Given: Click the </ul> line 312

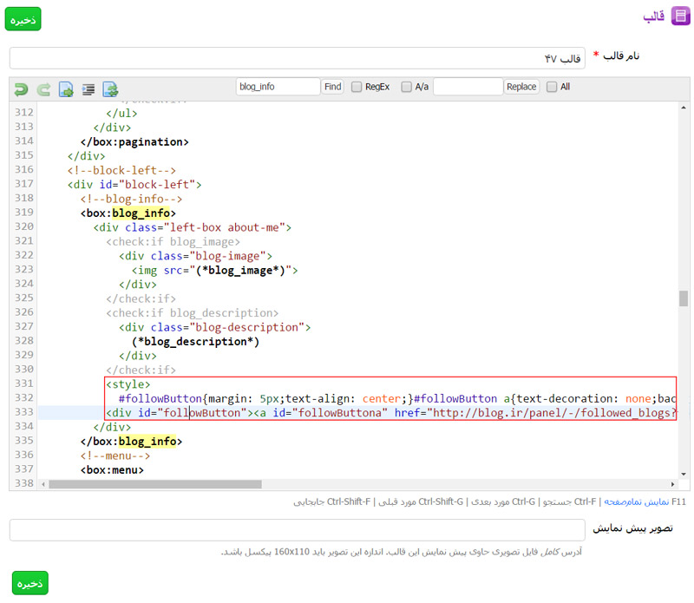Looking at the screenshot, I should point(121,114).
